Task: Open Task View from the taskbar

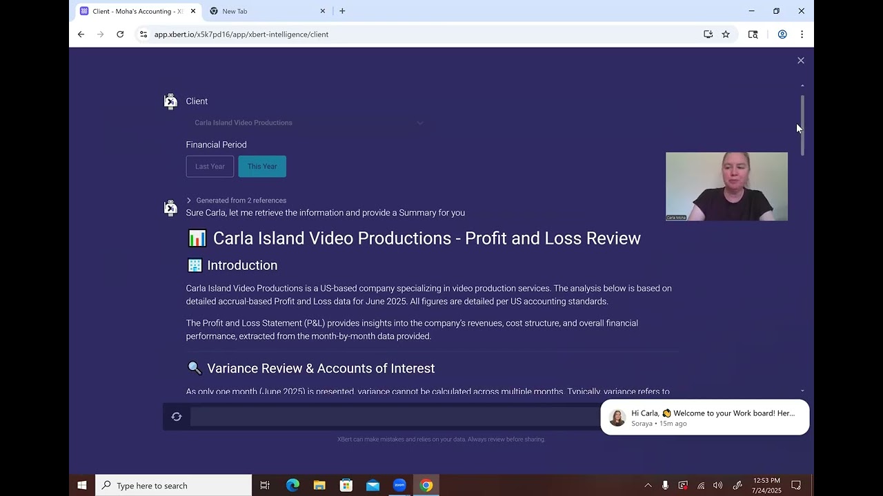Action: click(265, 486)
